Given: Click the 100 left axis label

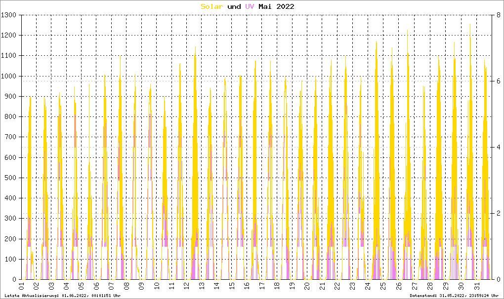Looking at the screenshot, I should (10, 259).
